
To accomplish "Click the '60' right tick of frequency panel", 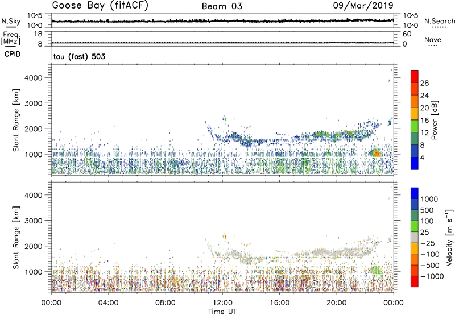I will 407,34.
